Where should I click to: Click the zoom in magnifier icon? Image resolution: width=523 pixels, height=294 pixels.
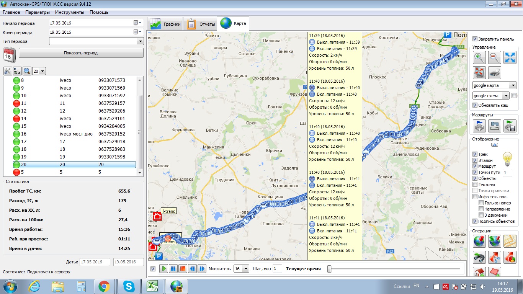pos(479,57)
